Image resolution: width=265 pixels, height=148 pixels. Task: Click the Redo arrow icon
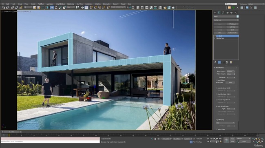[x=8, y=8]
